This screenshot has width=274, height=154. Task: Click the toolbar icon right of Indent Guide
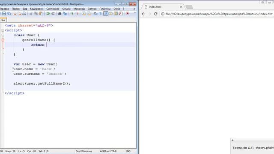point(111,13)
